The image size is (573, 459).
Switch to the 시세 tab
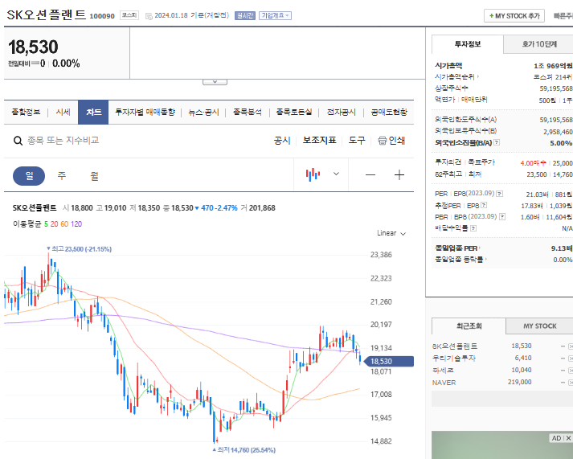63,113
